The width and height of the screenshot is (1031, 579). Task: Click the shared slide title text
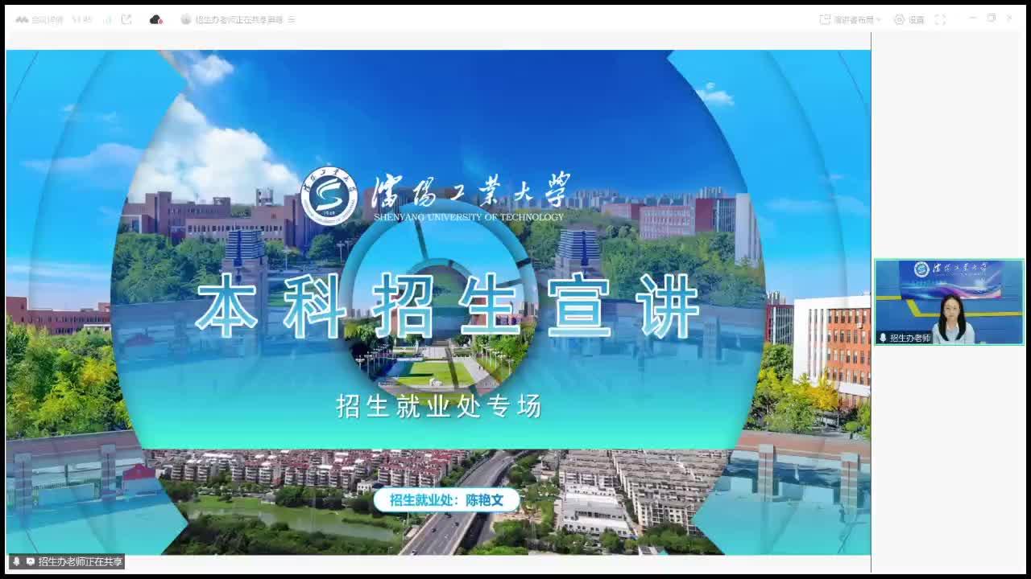(x=448, y=306)
